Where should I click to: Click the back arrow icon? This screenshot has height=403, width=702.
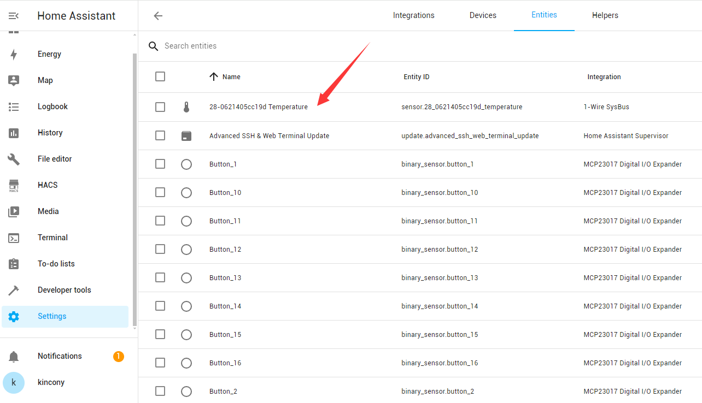tap(158, 16)
